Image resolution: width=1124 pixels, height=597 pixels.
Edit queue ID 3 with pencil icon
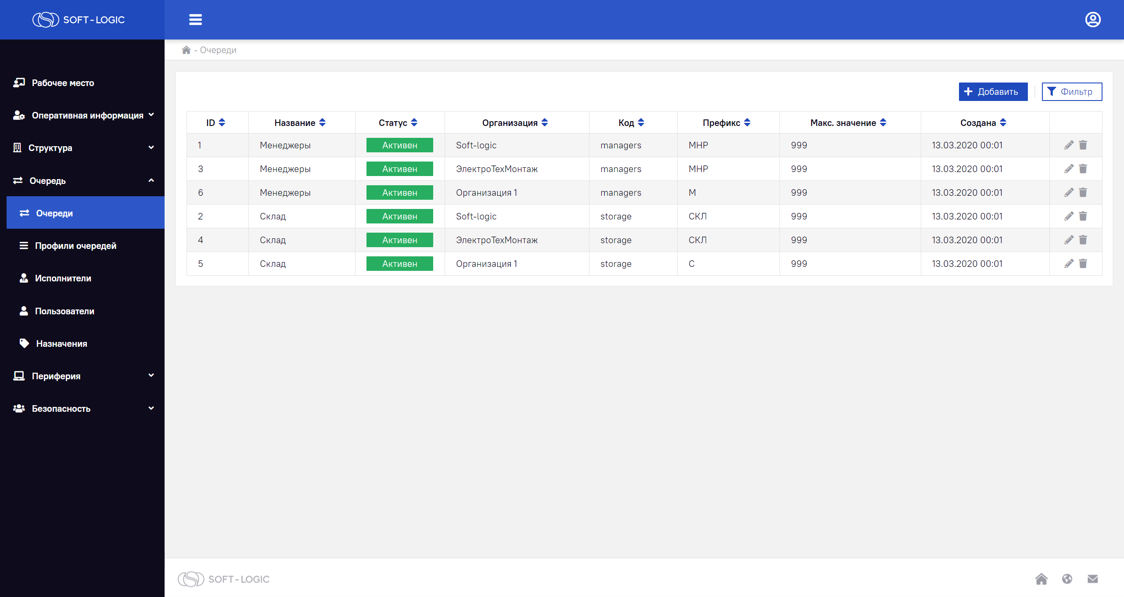tap(1069, 169)
